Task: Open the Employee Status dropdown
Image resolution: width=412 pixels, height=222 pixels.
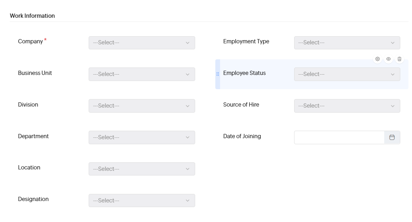Action: (347, 74)
